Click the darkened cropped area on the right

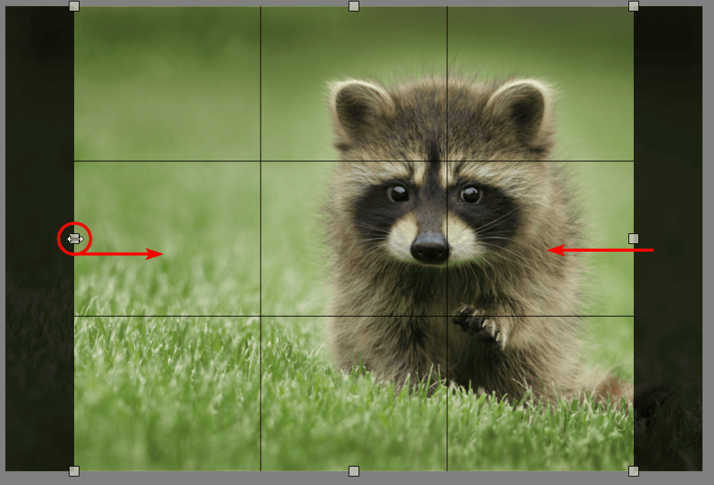coord(667,153)
